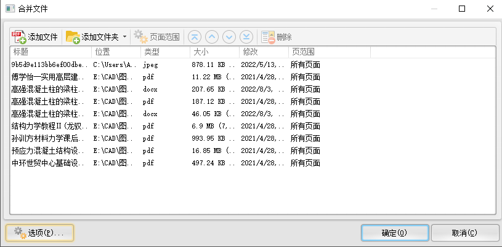The height and width of the screenshot is (247, 502).
Task: Click the C:\Users\A.. location cell
Action: click(115, 65)
